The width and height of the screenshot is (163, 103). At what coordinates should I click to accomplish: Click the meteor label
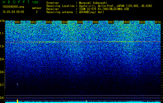pos(37,8)
